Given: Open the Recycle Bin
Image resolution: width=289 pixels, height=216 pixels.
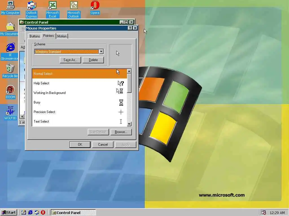Looking at the screenshot, I should (x=10, y=71).
